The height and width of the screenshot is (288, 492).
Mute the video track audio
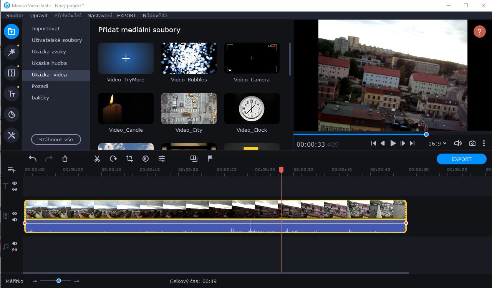pos(15,220)
